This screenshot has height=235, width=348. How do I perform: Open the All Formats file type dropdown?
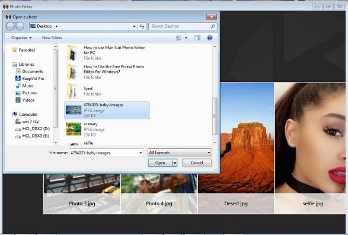[180, 153]
